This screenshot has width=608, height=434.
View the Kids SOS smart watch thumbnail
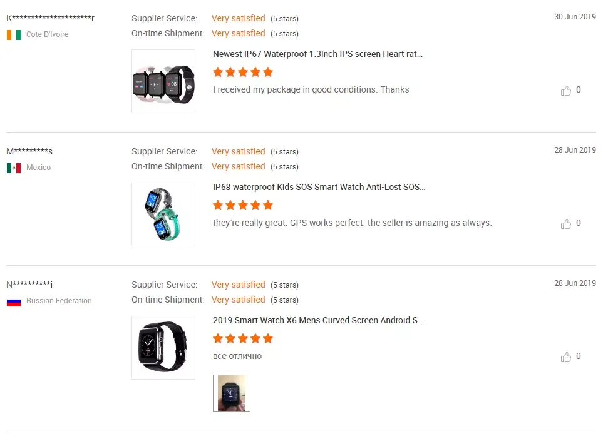click(163, 214)
